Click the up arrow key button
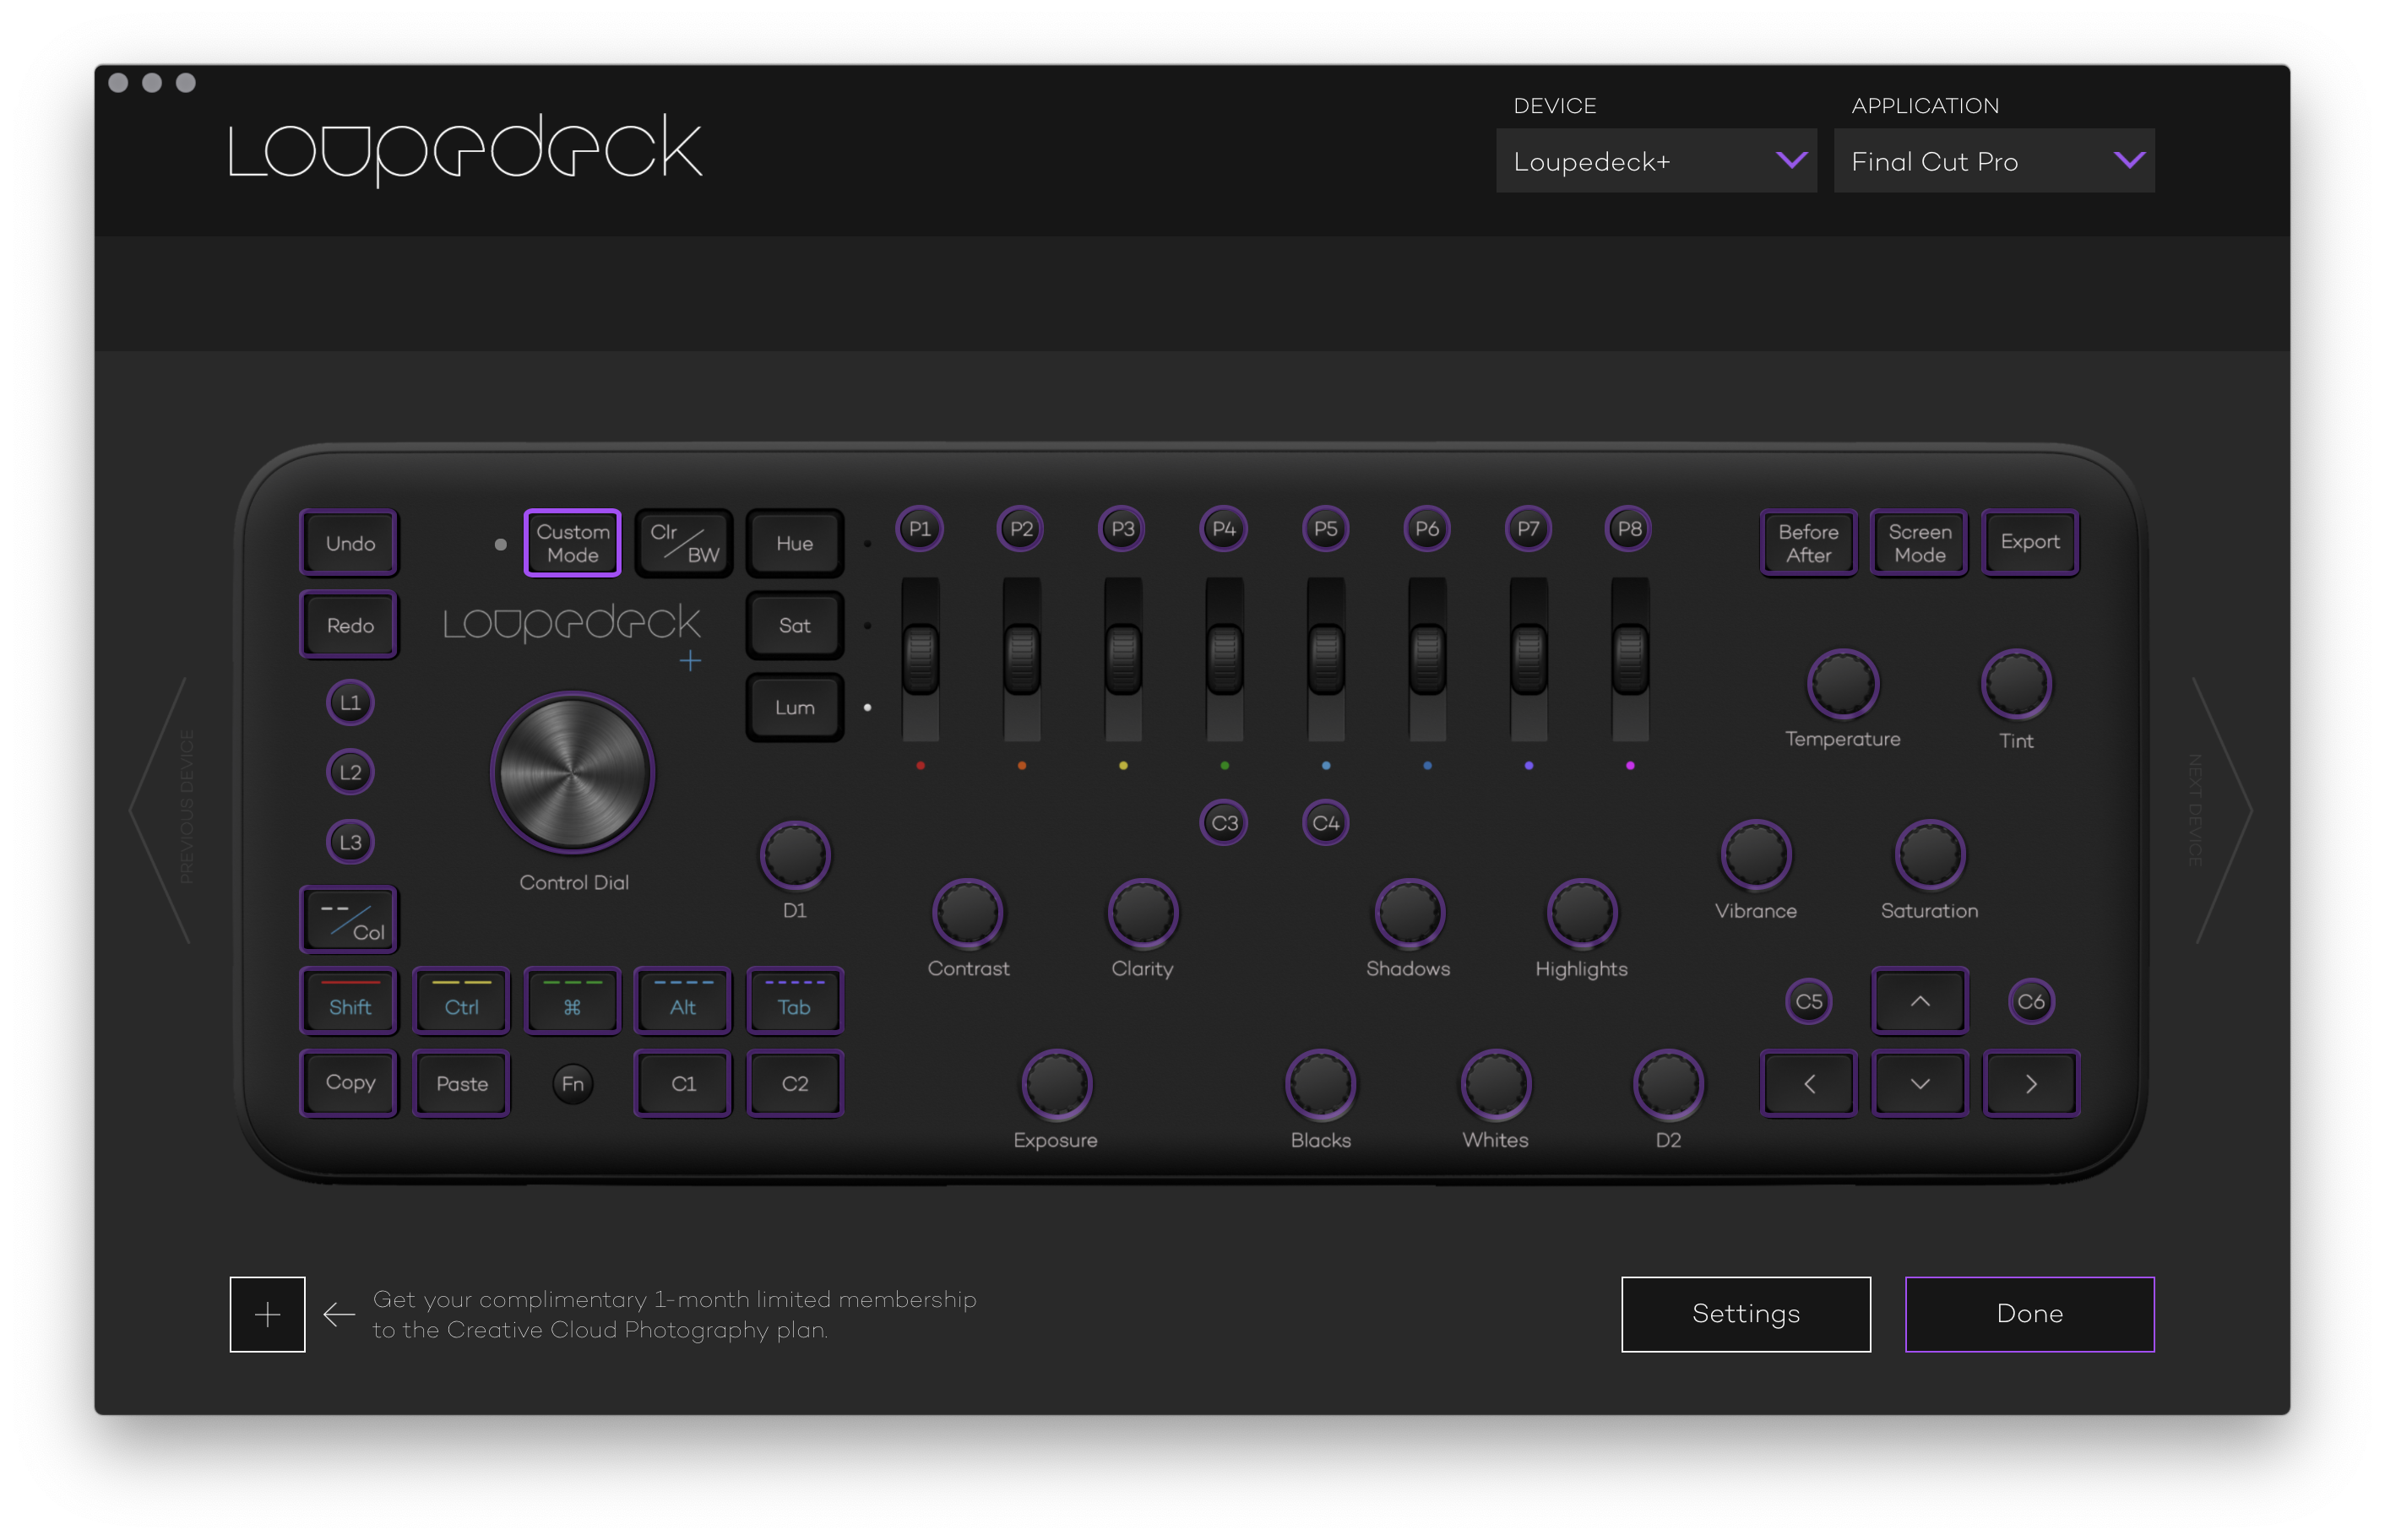 [1919, 1001]
